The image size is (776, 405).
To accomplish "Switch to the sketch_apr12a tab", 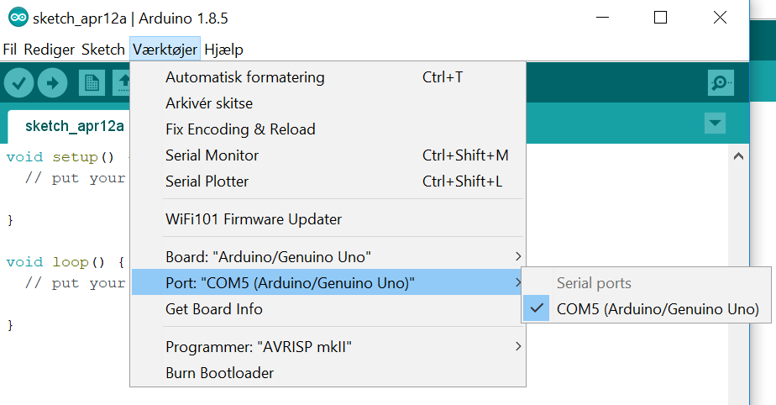I will pyautogui.click(x=75, y=126).
